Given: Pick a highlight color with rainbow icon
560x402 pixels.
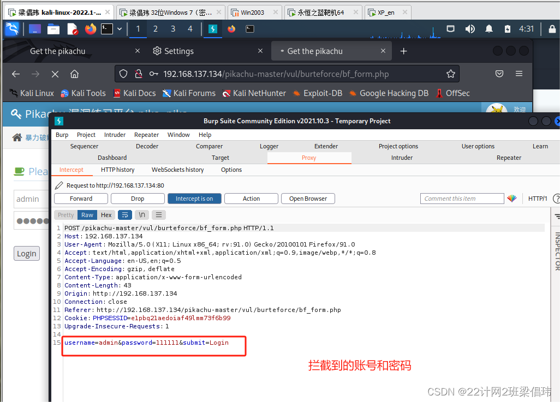Looking at the screenshot, I should point(512,199).
